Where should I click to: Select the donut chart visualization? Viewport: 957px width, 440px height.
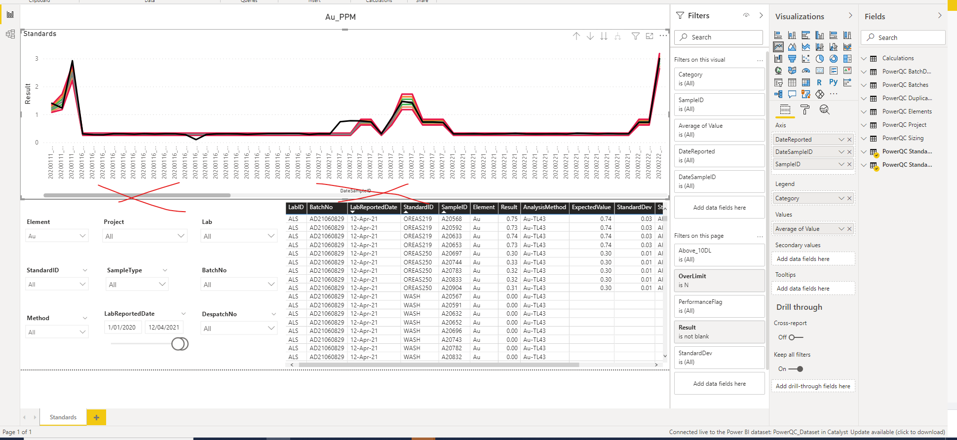834,59
